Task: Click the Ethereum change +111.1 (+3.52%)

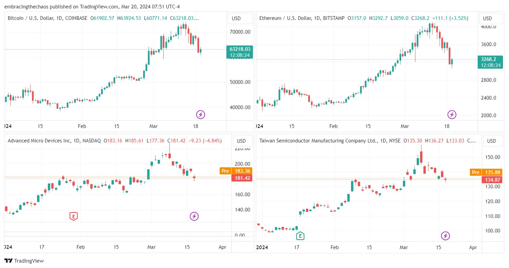Action: (x=451, y=18)
